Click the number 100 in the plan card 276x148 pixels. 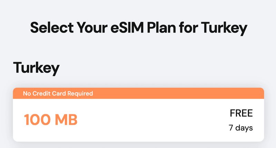pyautogui.click(x=37, y=120)
